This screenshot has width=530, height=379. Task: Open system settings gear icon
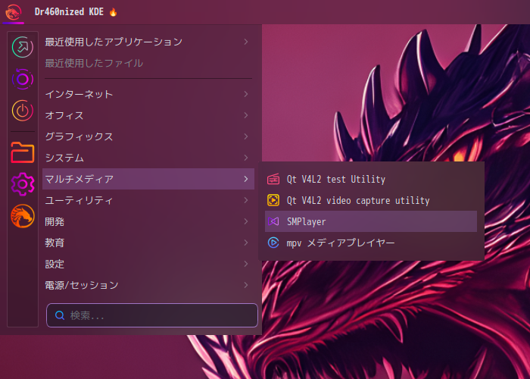(23, 184)
